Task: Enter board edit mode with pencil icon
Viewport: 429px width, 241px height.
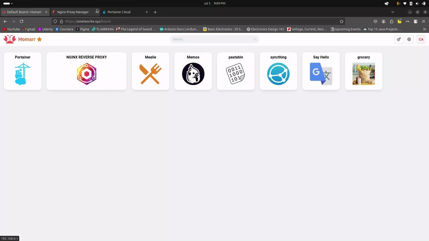Action: (399, 39)
